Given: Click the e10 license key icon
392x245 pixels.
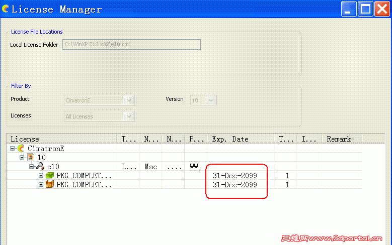Looking at the screenshot, I should [x=40, y=166].
